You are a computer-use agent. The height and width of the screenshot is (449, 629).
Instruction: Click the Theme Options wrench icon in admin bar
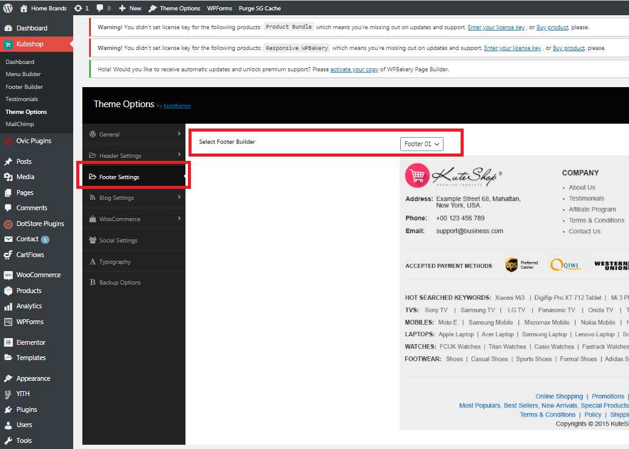click(153, 8)
